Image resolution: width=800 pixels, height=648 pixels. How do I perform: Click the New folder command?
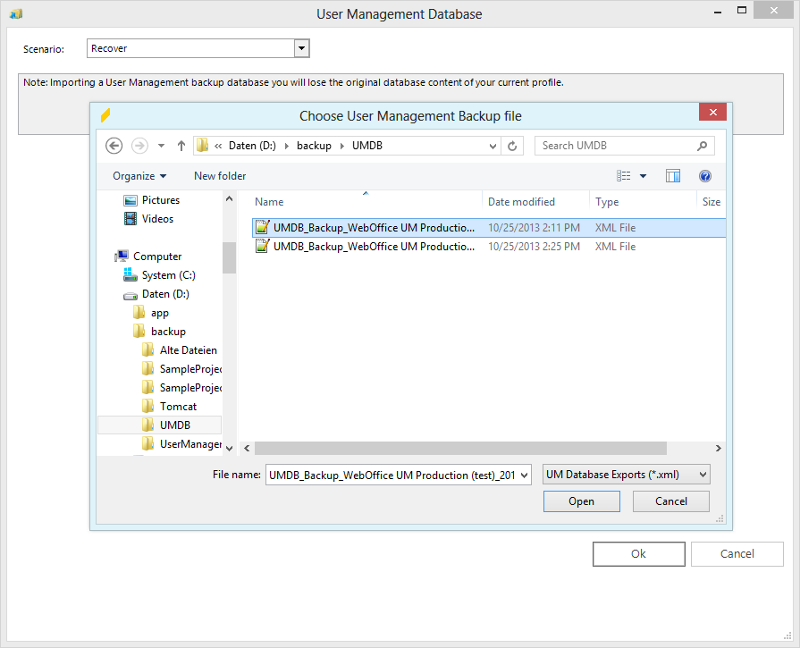coord(219,175)
